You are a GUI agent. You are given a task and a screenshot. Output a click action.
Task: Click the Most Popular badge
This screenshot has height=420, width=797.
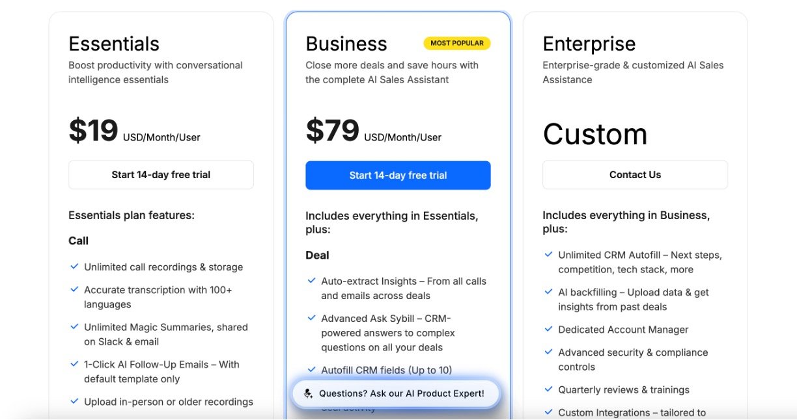tap(457, 43)
